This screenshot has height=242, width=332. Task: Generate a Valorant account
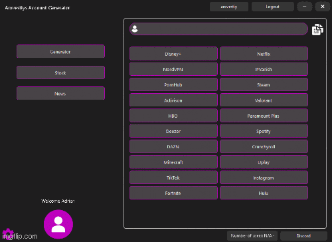[264, 100]
